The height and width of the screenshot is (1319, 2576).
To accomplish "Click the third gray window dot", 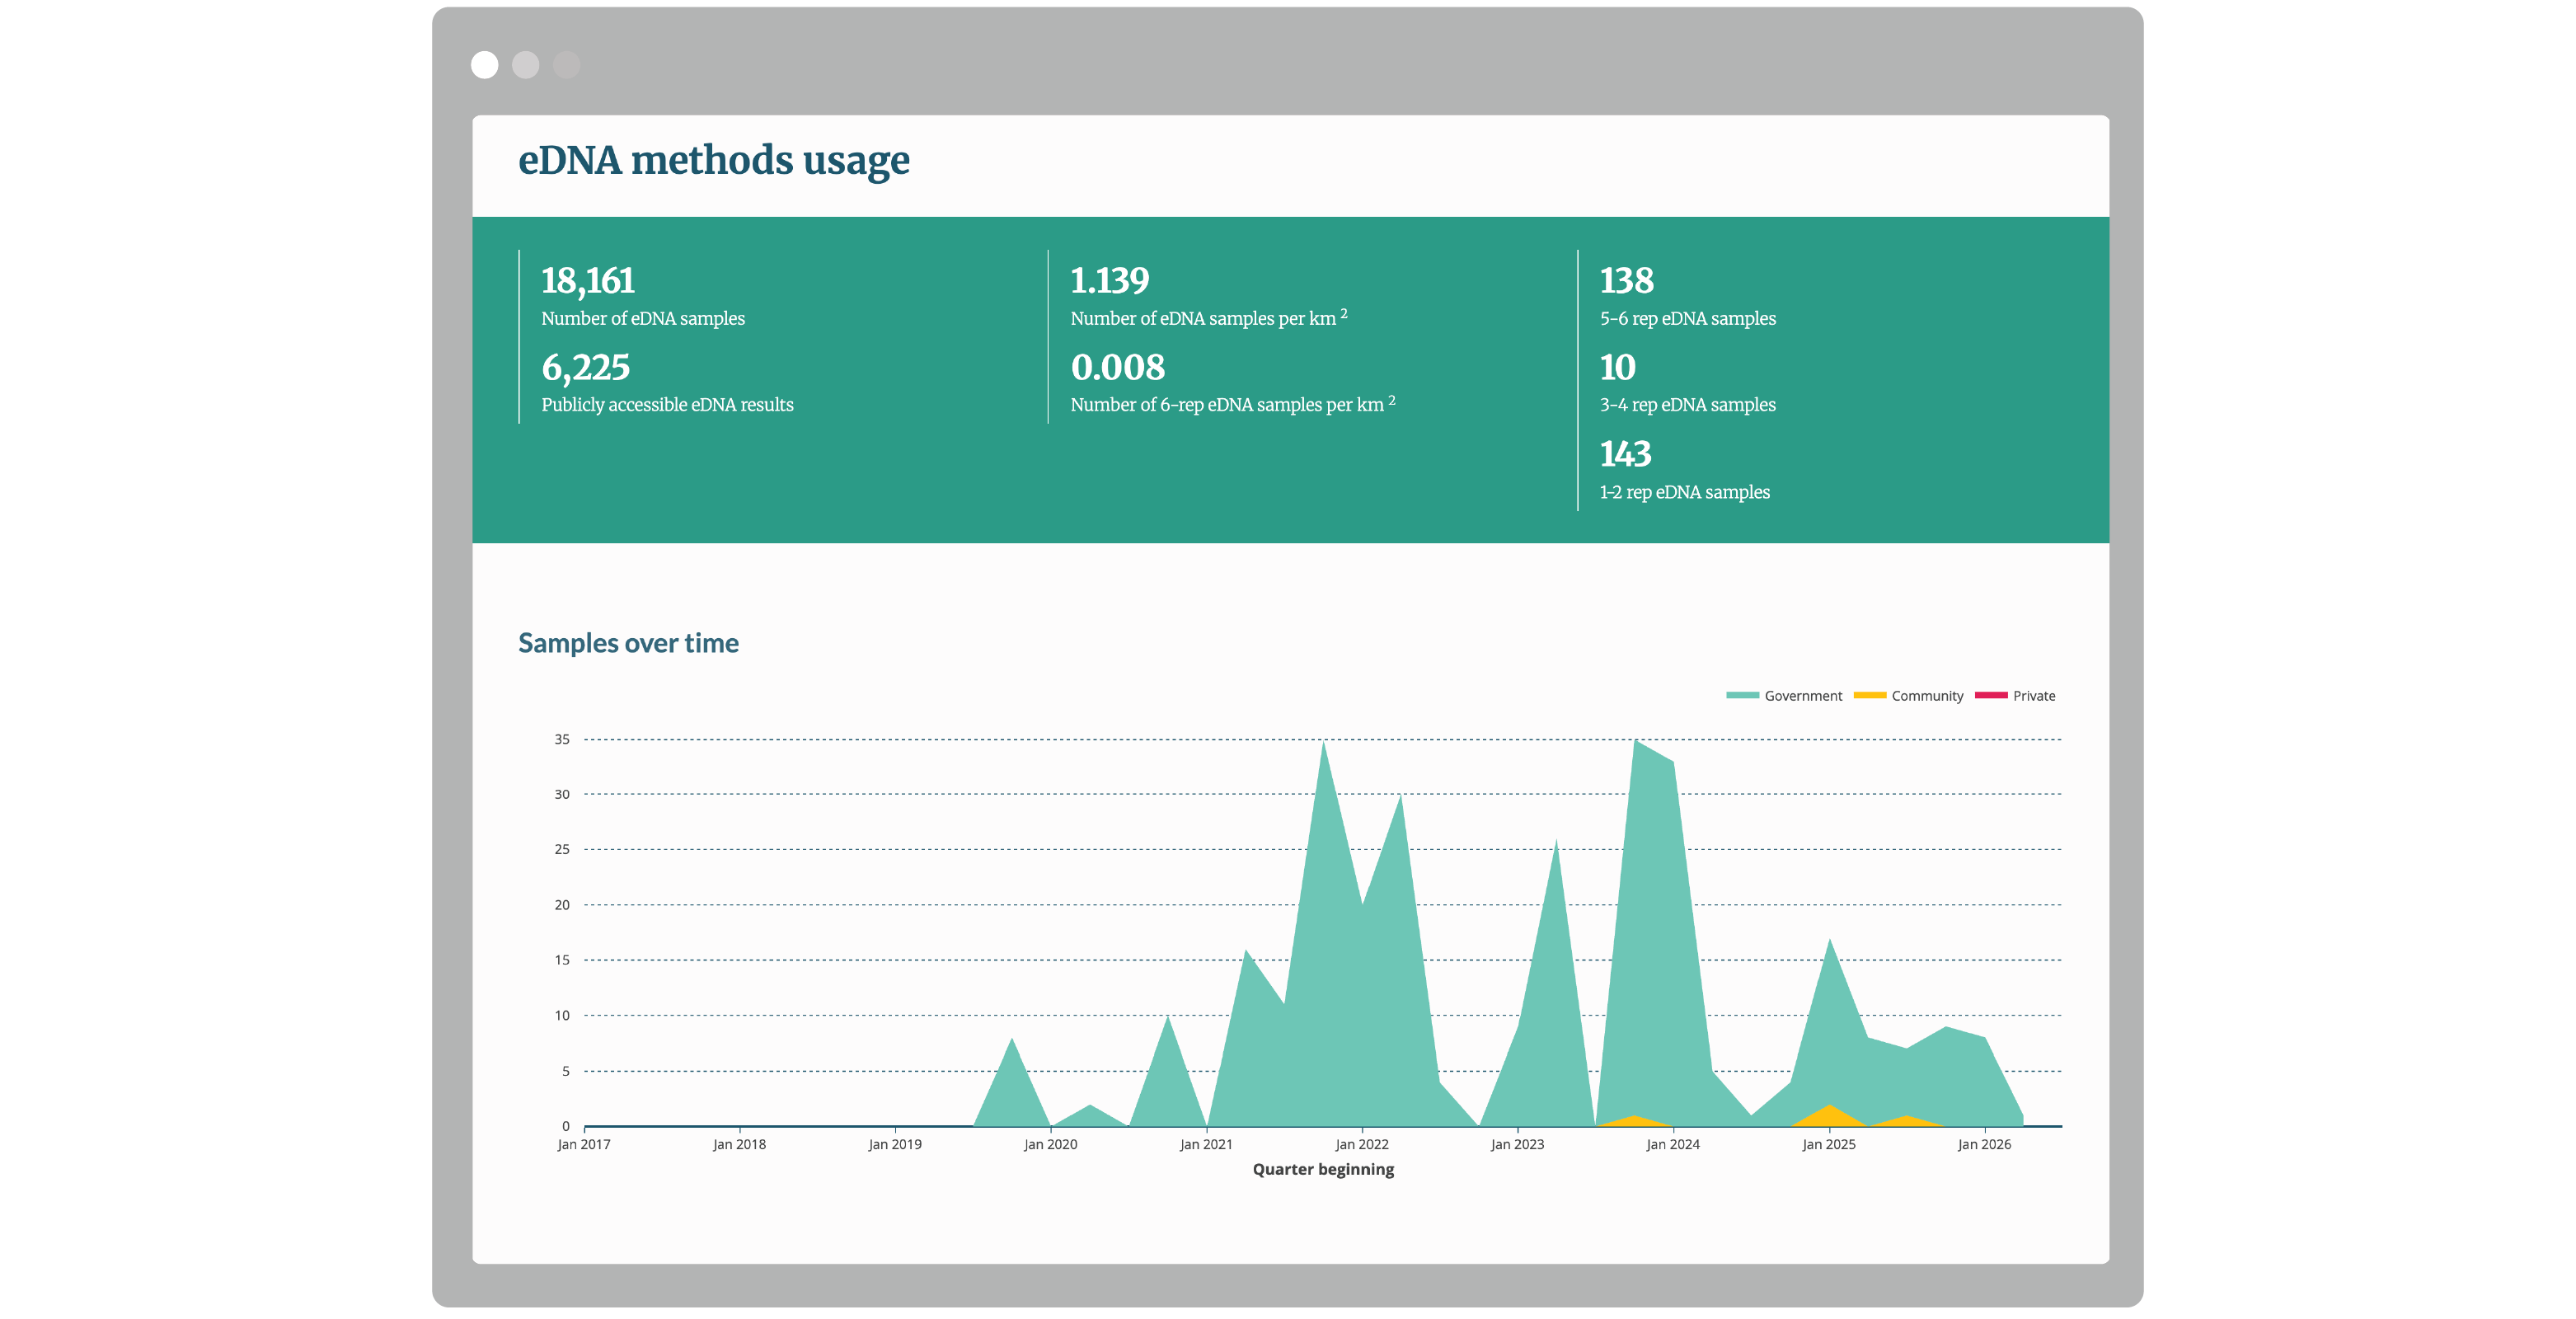I will point(567,65).
